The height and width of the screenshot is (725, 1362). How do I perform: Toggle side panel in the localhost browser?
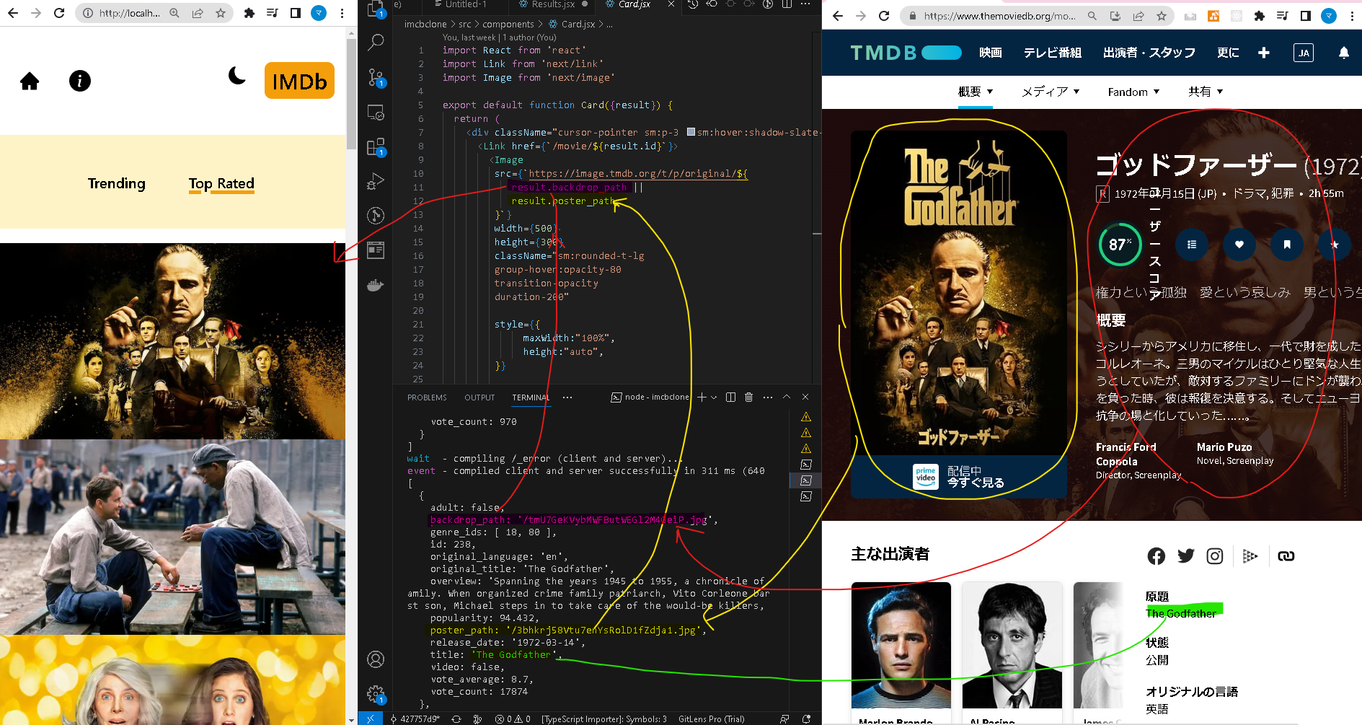pyautogui.click(x=296, y=13)
